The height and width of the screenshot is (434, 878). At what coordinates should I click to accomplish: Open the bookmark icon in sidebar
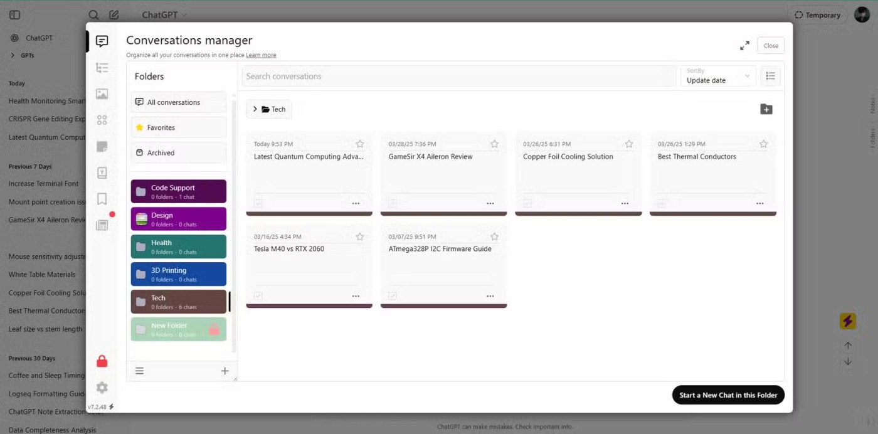coord(102,199)
